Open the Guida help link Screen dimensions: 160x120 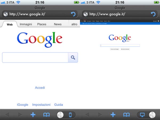pos(58,105)
